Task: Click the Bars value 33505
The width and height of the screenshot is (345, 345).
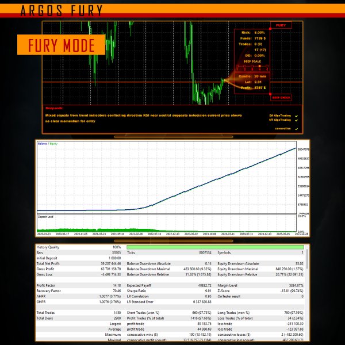Action: tap(116, 252)
